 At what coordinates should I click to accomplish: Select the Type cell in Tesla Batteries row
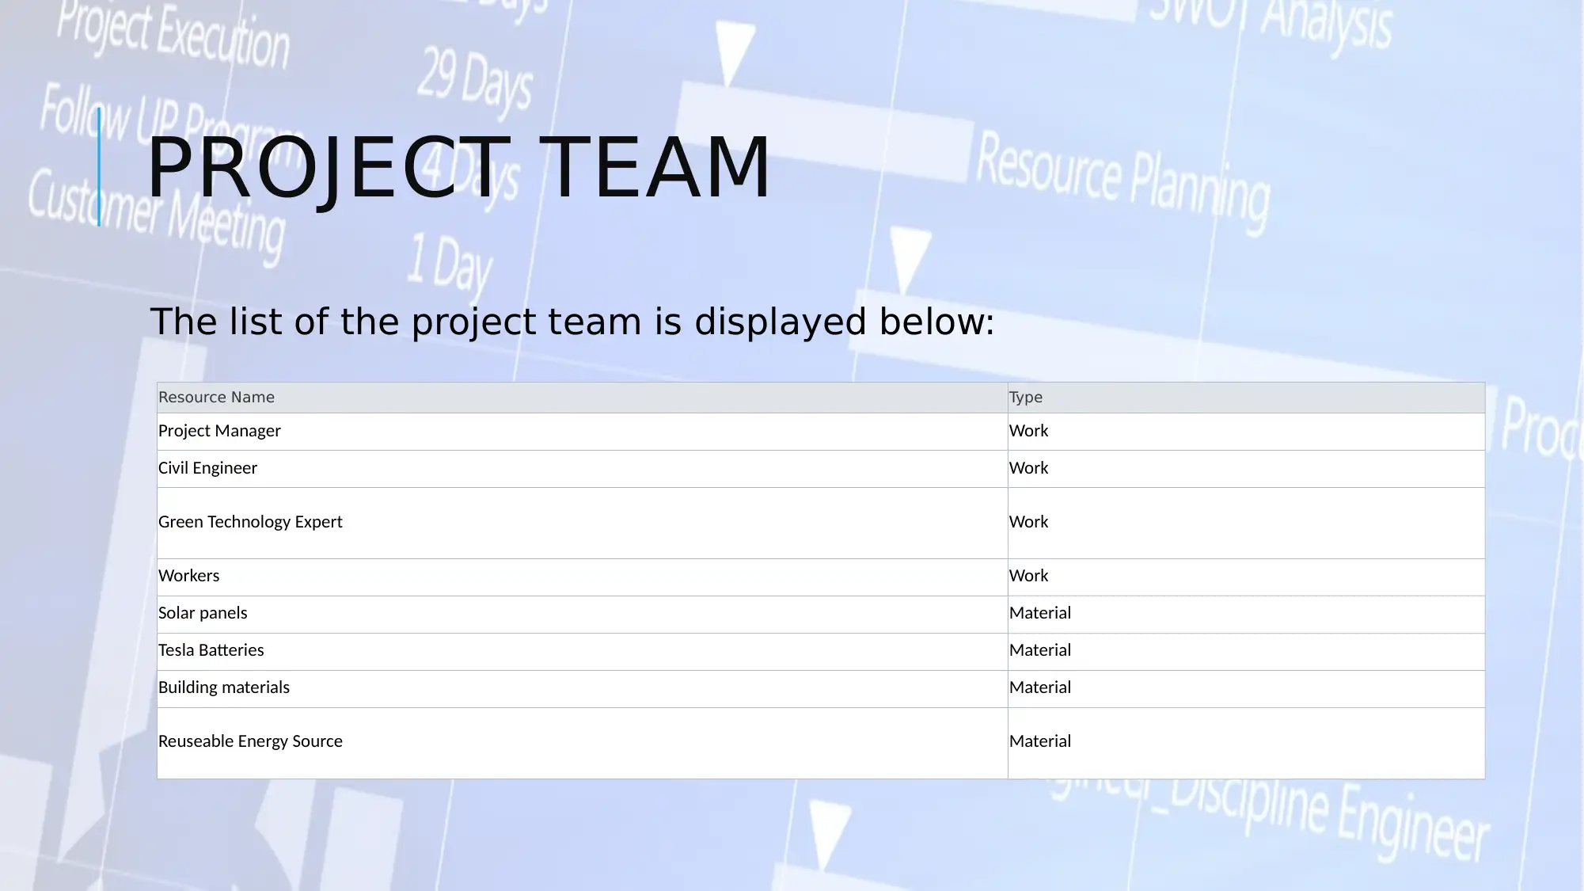click(x=1246, y=652)
